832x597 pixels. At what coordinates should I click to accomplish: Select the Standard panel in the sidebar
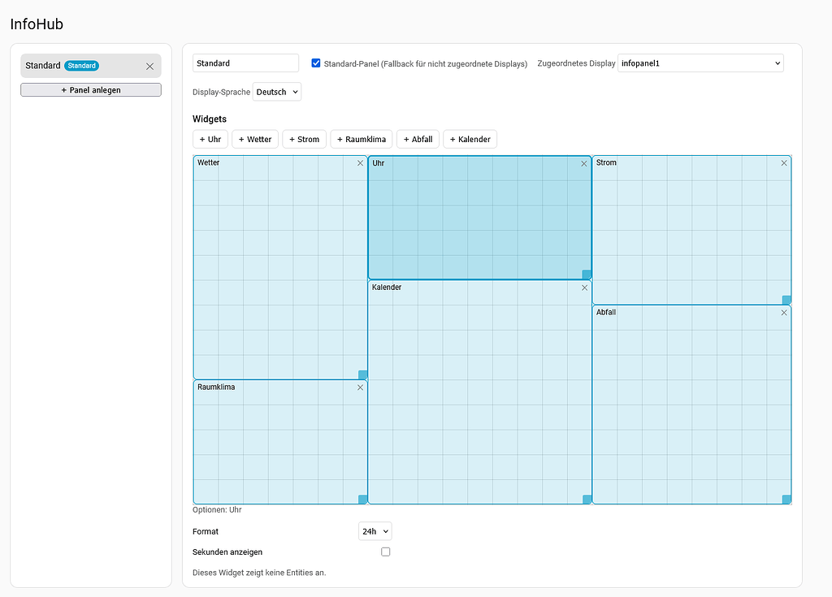tap(91, 66)
